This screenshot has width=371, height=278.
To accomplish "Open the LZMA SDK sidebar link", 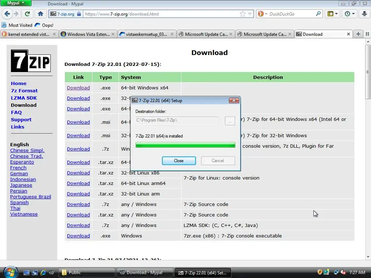I will click(x=24, y=98).
